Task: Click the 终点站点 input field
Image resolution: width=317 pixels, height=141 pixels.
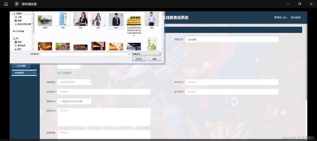Action: point(104,92)
